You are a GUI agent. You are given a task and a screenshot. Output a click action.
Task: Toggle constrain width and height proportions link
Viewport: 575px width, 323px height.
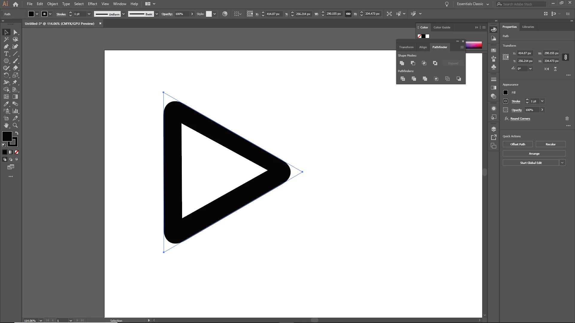565,57
